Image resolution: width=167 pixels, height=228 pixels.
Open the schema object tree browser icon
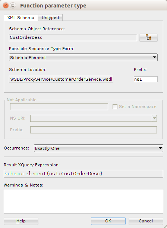[148, 38]
